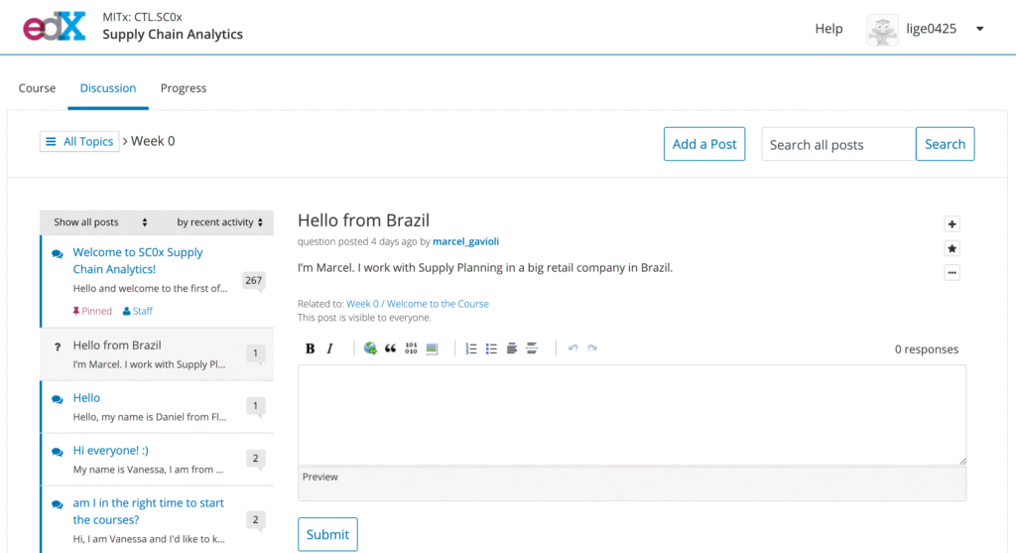This screenshot has width=1016, height=553.
Task: Open the 'by recent activity' sort dropdown
Action: pos(220,222)
